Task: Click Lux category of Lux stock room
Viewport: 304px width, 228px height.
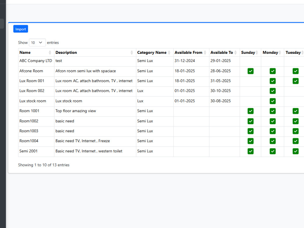Action: point(140,101)
